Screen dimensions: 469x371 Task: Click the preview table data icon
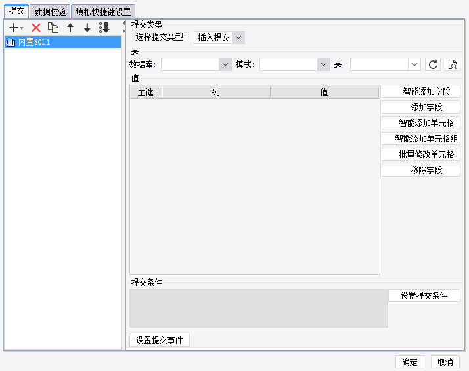tap(452, 64)
